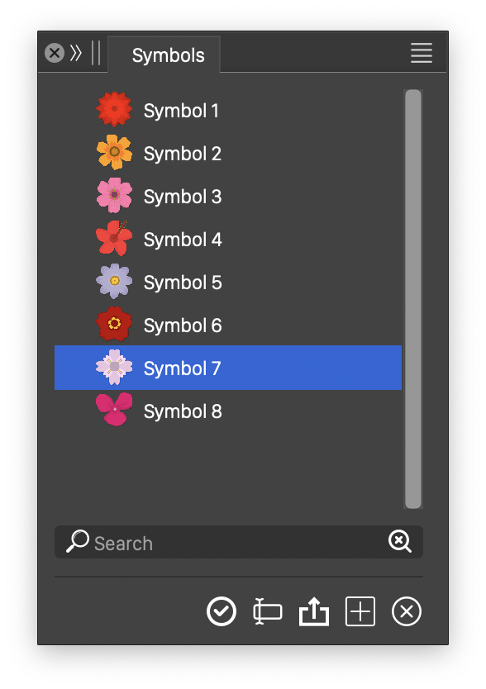Select Symbol 2 in the list
This screenshot has width=486, height=689.
pyautogui.click(x=228, y=153)
